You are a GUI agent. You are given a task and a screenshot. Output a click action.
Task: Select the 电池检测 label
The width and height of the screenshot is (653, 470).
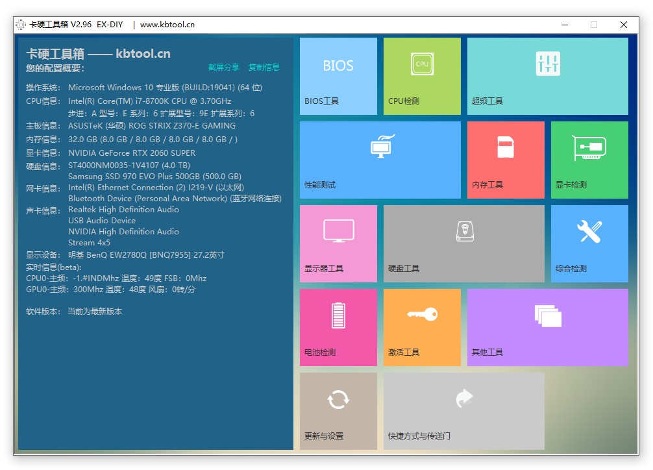click(320, 352)
